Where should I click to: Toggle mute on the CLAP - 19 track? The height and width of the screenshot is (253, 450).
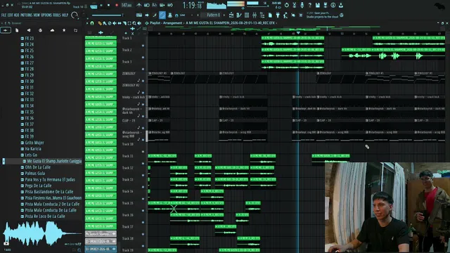[x=143, y=128]
